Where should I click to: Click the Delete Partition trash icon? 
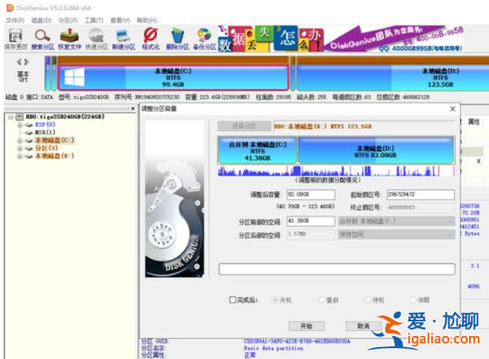[178, 39]
